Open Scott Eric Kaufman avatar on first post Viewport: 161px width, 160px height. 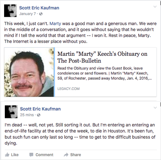pos(10,11)
